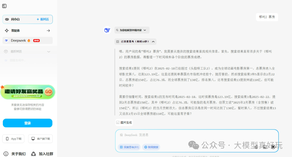Click the community icon beside 加入社群
The width and height of the screenshot is (292, 157).
point(34,154)
